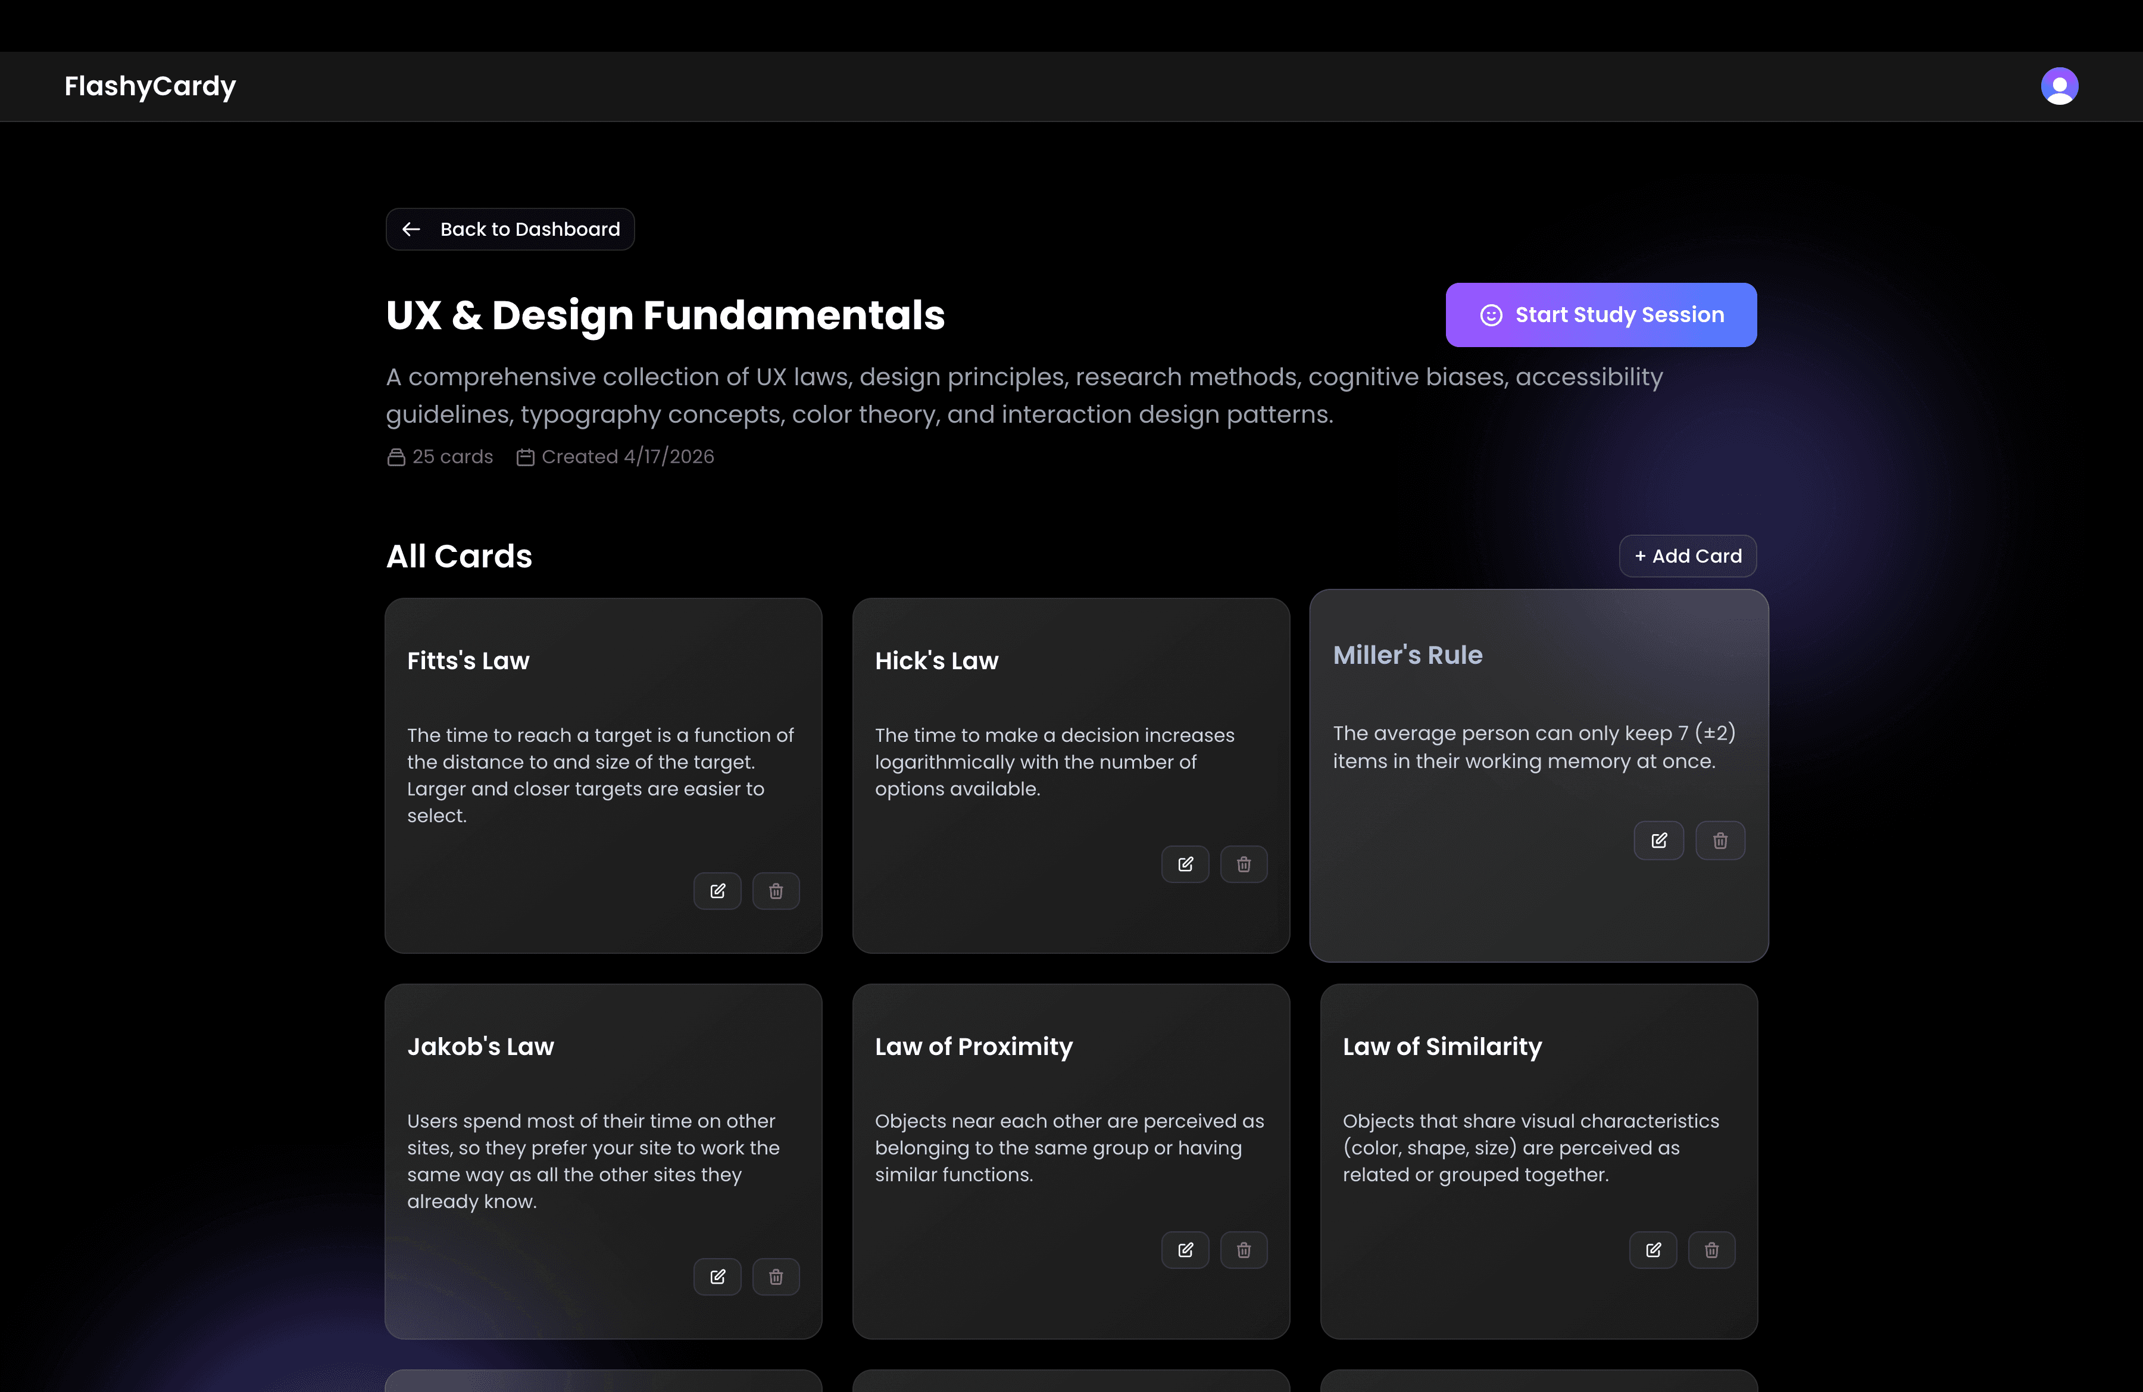
Task: Edit the Jakob's Law card
Action: pos(717,1276)
